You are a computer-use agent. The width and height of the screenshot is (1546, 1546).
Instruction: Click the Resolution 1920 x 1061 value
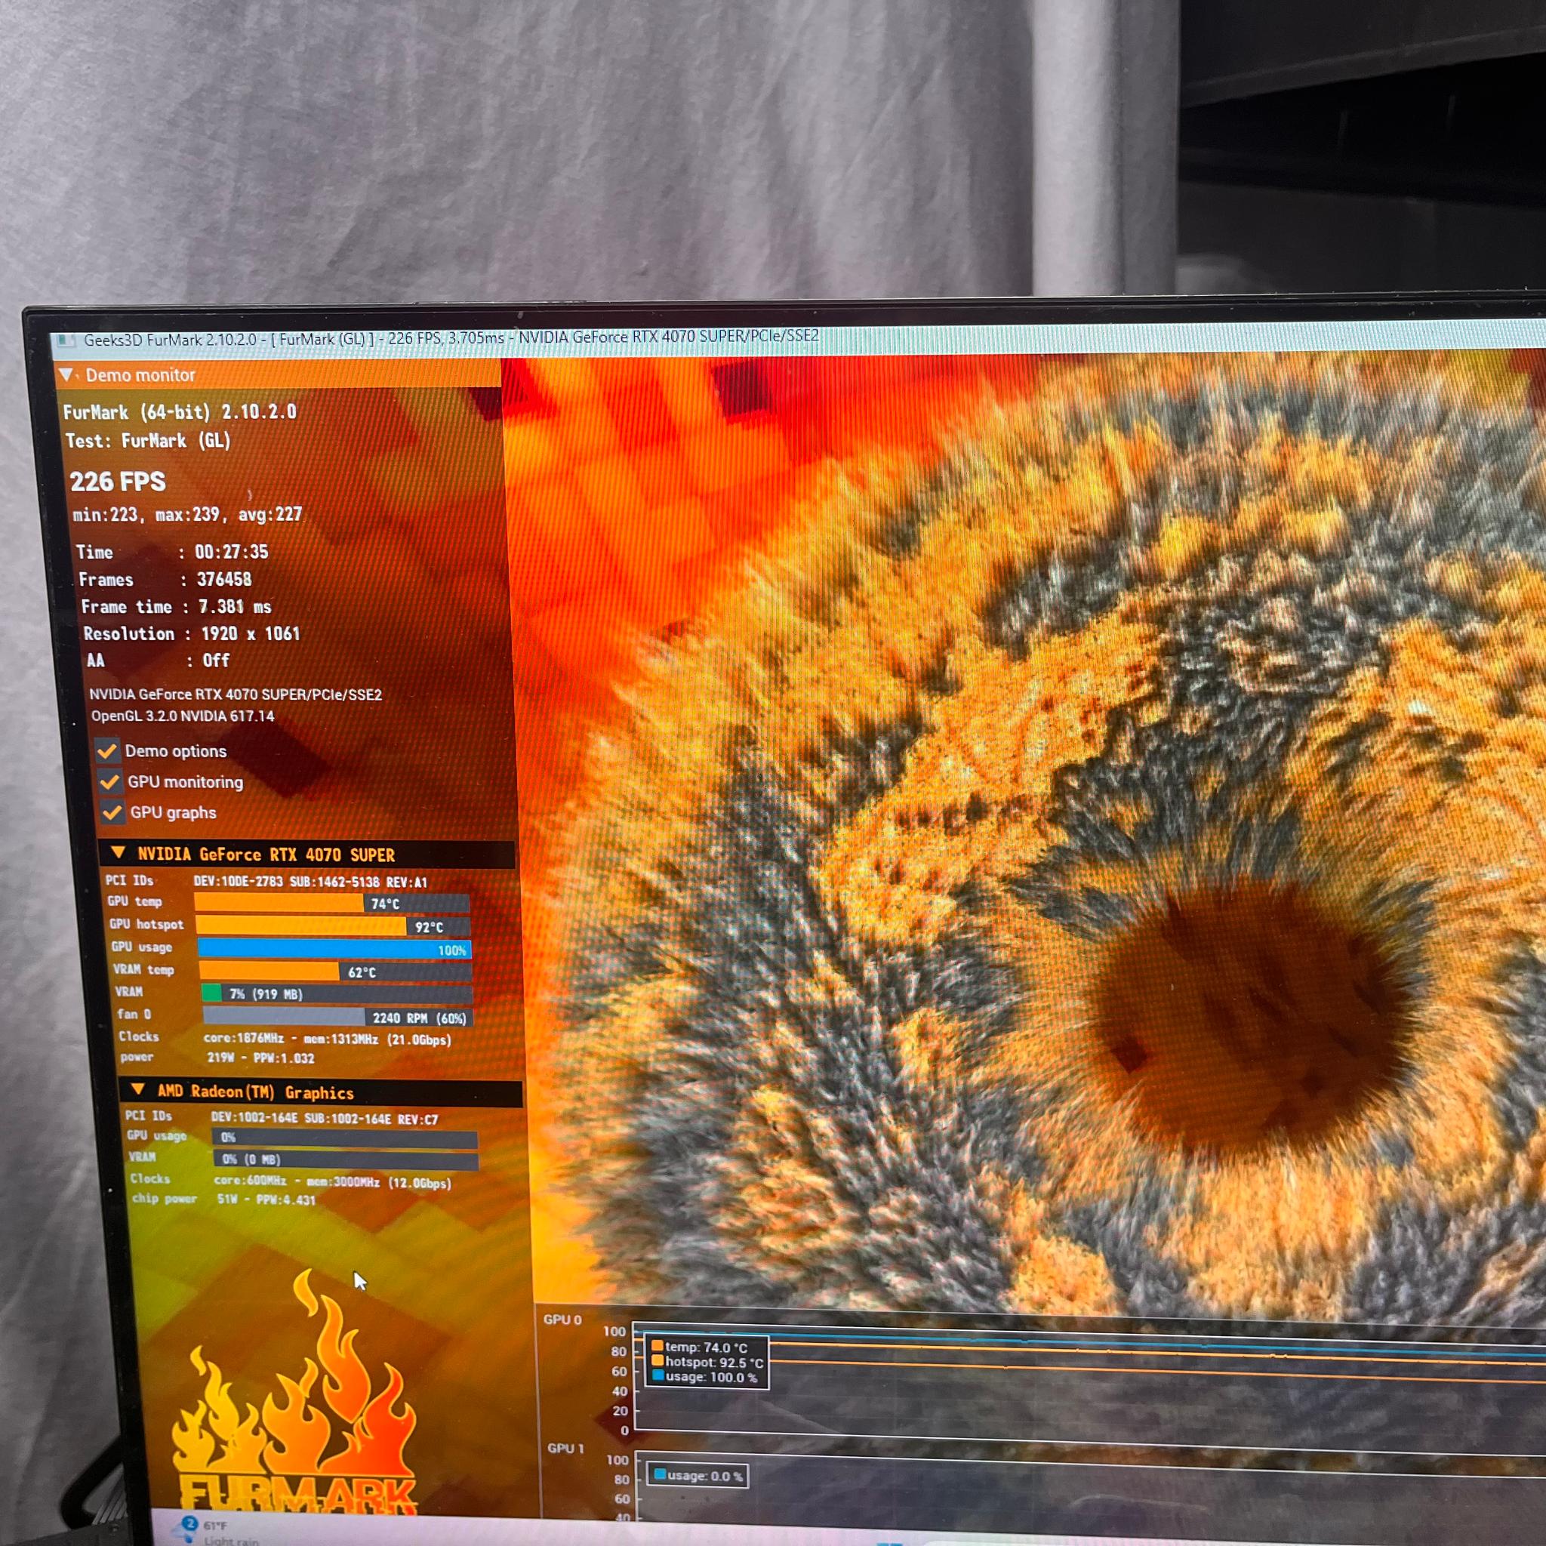(250, 634)
